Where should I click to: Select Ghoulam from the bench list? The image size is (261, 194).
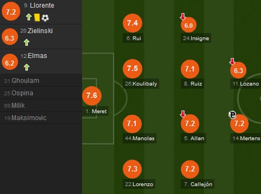(x=25, y=81)
